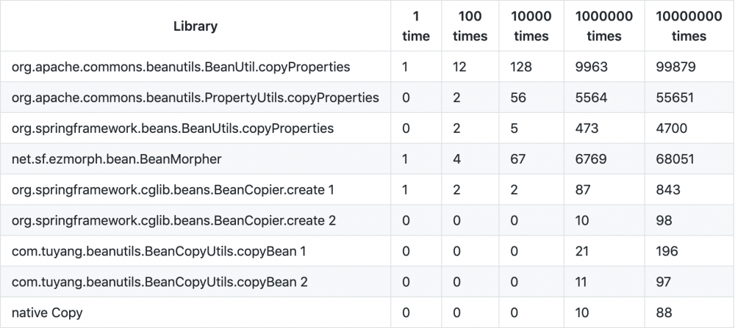Click the Library column header
The width and height of the screenshot is (735, 328).
click(196, 26)
